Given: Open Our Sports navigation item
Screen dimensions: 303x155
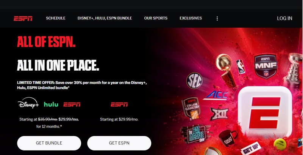Looking at the screenshot, I should pos(156,18).
